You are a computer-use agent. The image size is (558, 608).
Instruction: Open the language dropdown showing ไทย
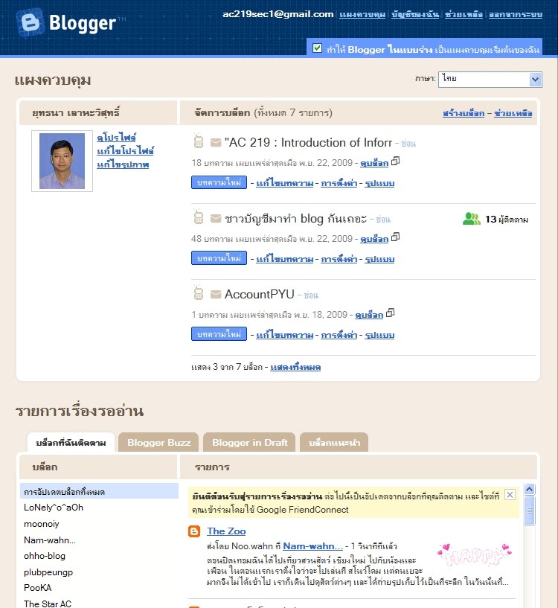(x=490, y=80)
